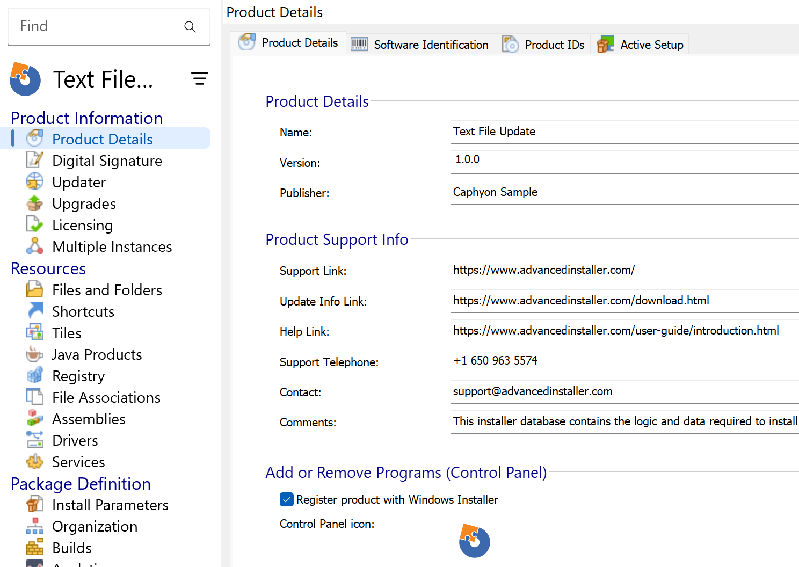Open the Tiles page
Image resolution: width=799 pixels, height=567 pixels.
pyautogui.click(x=67, y=333)
